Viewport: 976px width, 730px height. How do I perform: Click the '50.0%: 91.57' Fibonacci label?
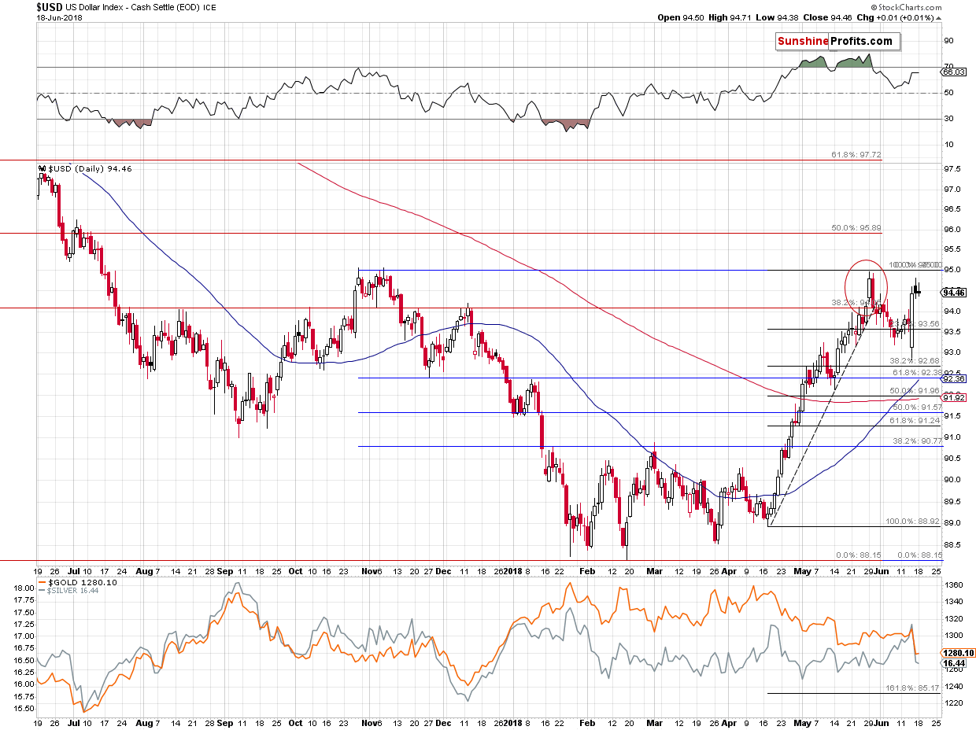[x=917, y=407]
